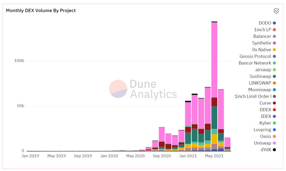Click the gray Balancer legend dot
Screen dimensions: 286x171
click(274, 36)
